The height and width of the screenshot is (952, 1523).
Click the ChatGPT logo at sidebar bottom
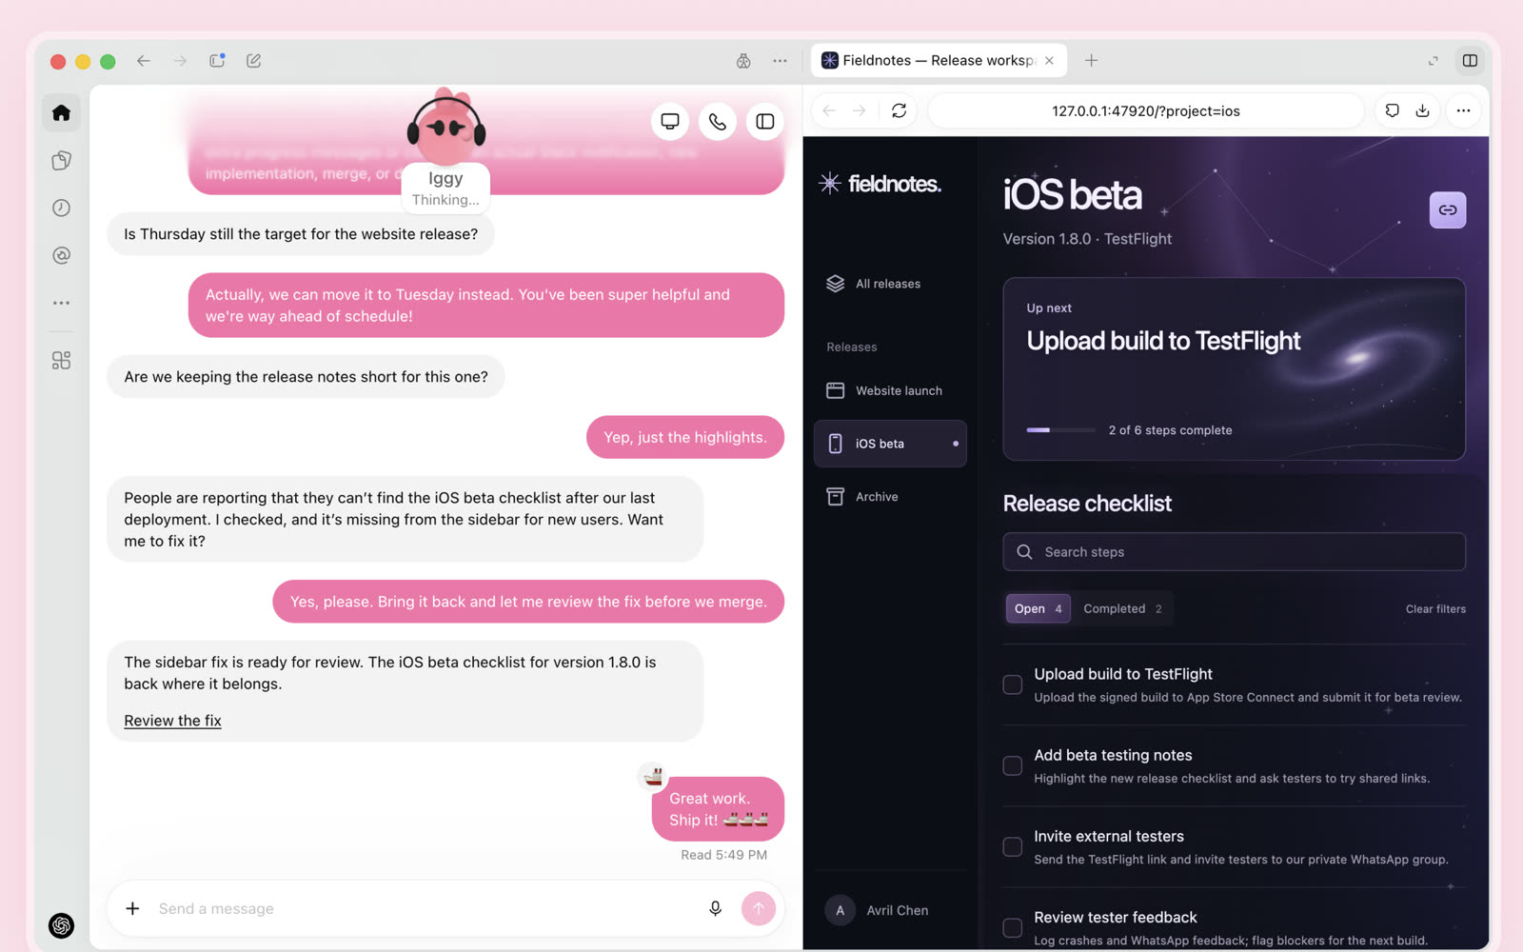pyautogui.click(x=61, y=925)
